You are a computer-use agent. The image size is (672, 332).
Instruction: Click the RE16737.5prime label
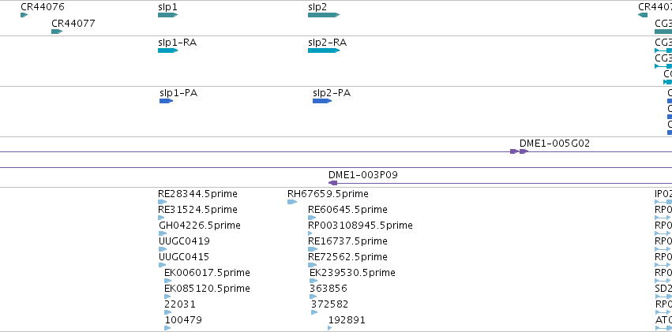click(x=347, y=242)
